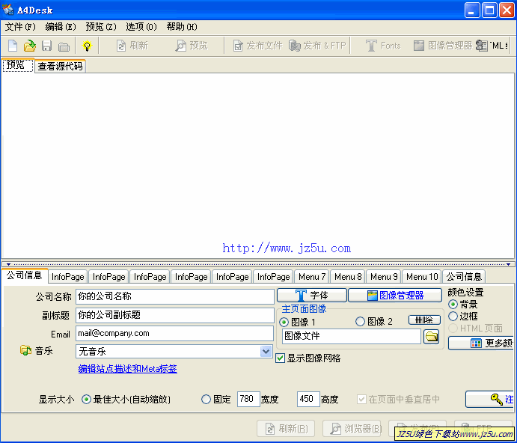Image resolution: width=517 pixels, height=443 pixels.
Task: Open 编辑站点描述和Meta标签 link
Action: [x=128, y=369]
